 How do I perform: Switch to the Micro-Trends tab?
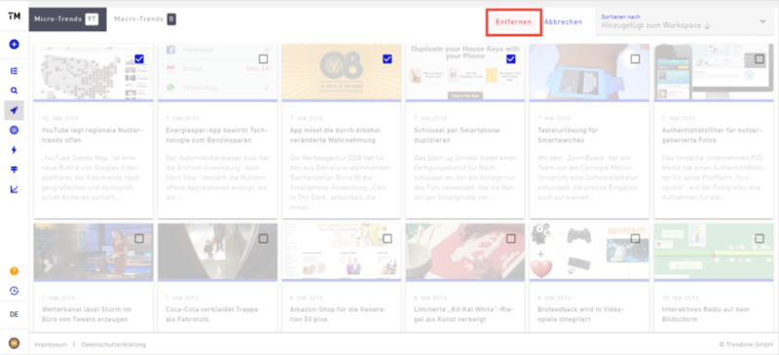pyautogui.click(x=67, y=19)
